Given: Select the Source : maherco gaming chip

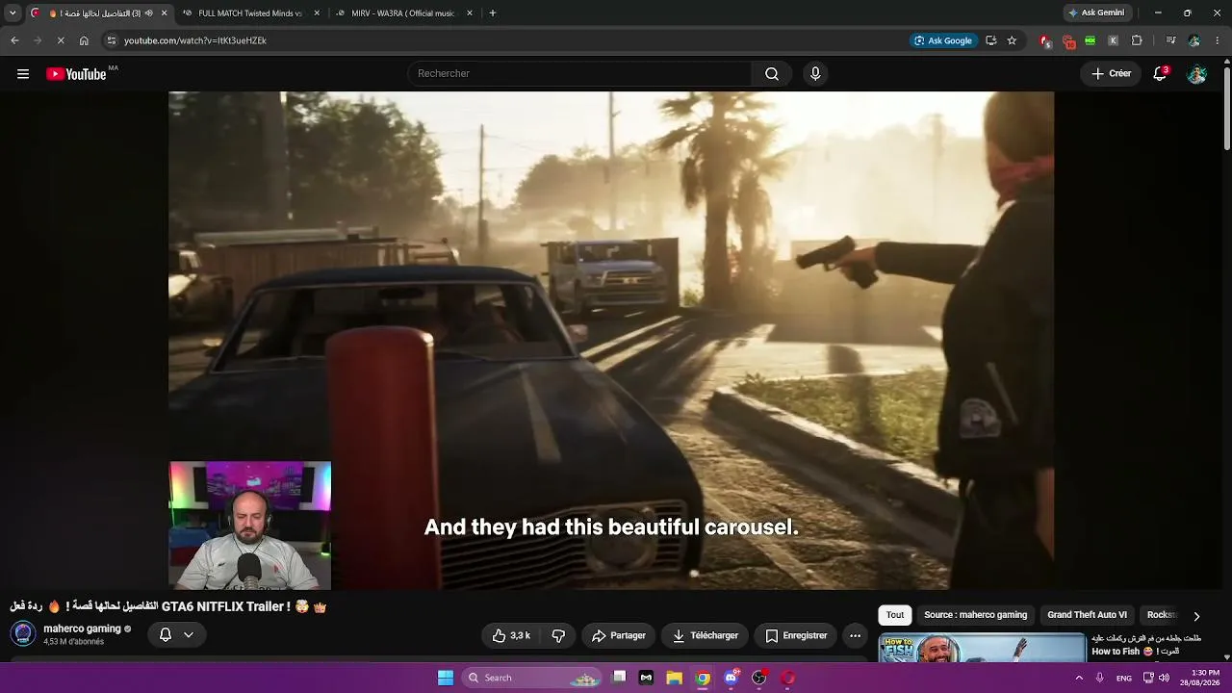Looking at the screenshot, I should pyautogui.click(x=976, y=615).
